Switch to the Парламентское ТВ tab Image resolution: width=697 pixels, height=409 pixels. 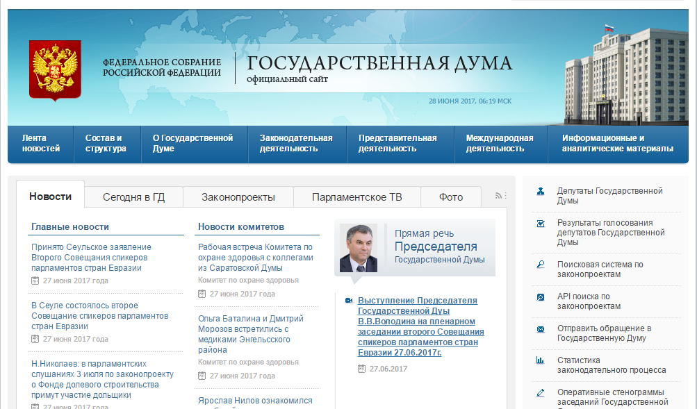tap(357, 197)
